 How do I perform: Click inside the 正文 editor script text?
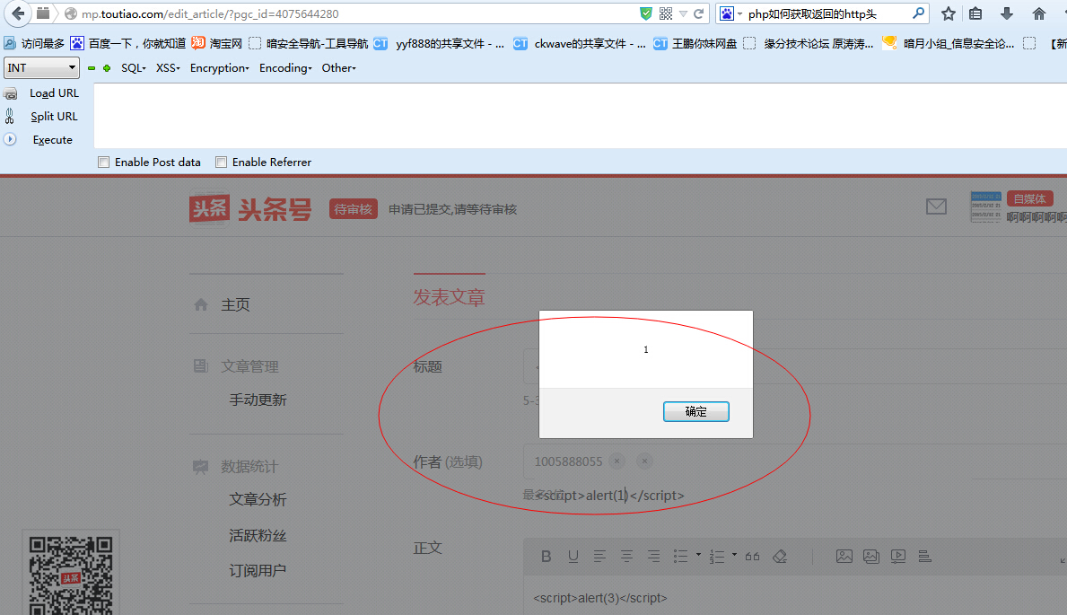600,598
